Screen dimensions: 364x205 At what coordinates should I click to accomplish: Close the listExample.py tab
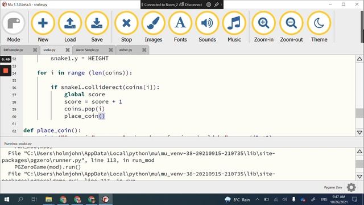coord(35,50)
